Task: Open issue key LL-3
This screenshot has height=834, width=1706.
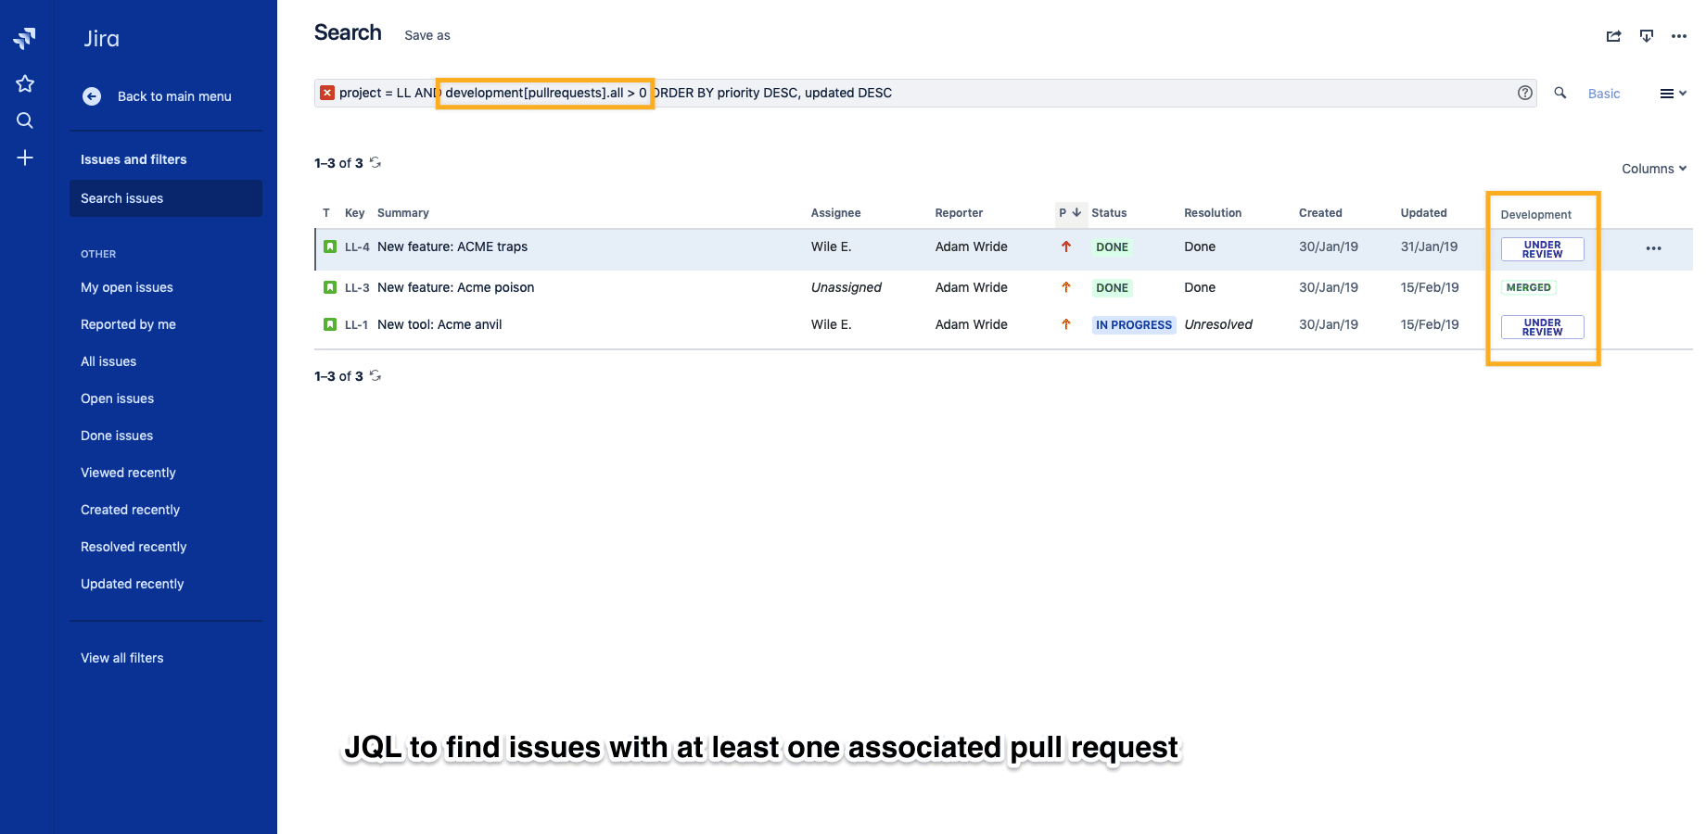Action: [x=357, y=287]
